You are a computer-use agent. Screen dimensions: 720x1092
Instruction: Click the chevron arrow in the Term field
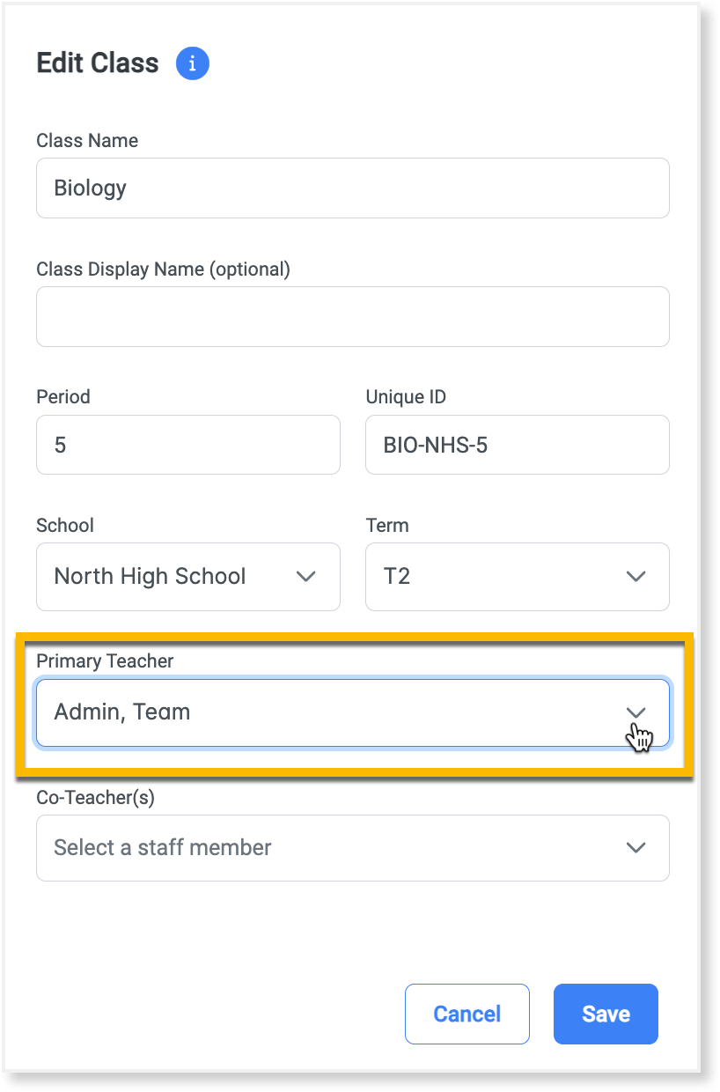(636, 577)
